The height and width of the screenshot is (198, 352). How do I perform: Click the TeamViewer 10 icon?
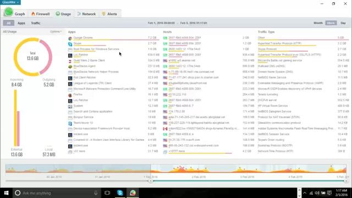(x=70, y=123)
